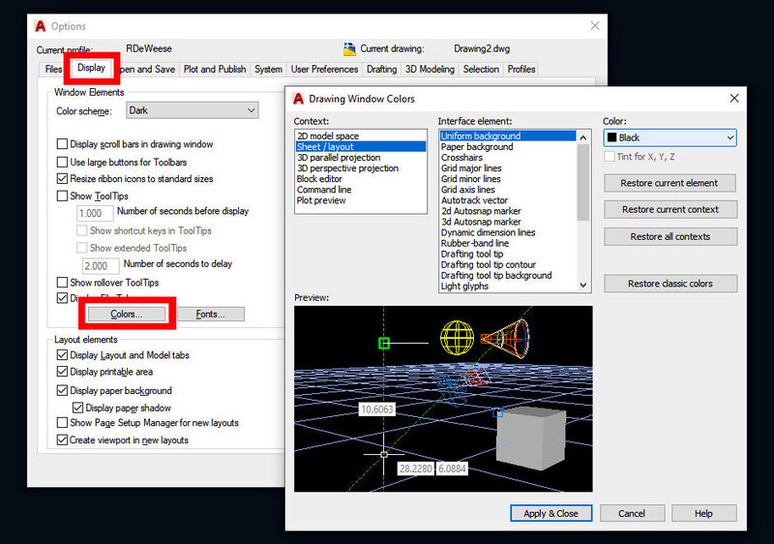Select Block editor context
This screenshot has width=774, height=544.
pyautogui.click(x=360, y=179)
